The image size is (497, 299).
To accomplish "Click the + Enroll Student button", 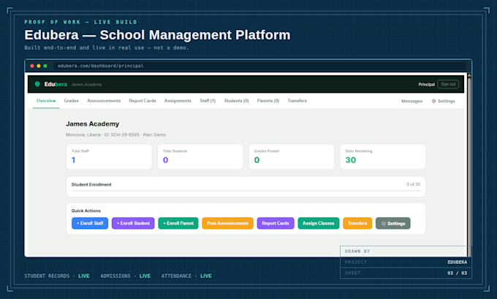I will pos(133,223).
